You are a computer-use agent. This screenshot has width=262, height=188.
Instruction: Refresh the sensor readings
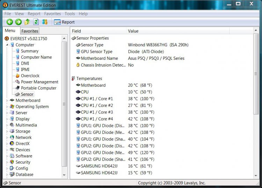tap(36, 22)
